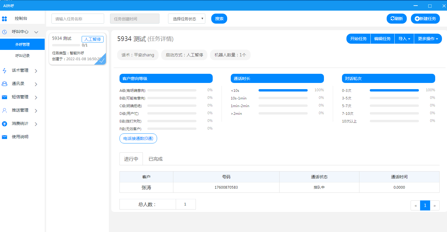Click the 呼叫中心 clock icon
The image size is (447, 232).
pyautogui.click(x=4, y=32)
